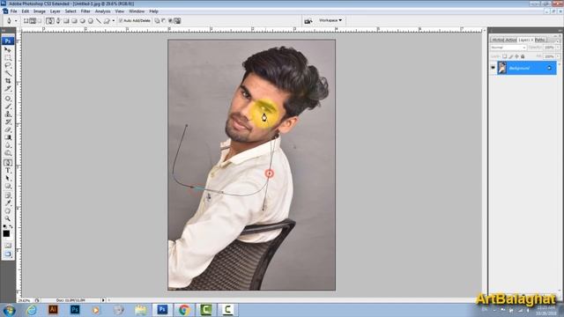This screenshot has width=564, height=317.
Task: Open the Edit menu
Action: [26, 11]
